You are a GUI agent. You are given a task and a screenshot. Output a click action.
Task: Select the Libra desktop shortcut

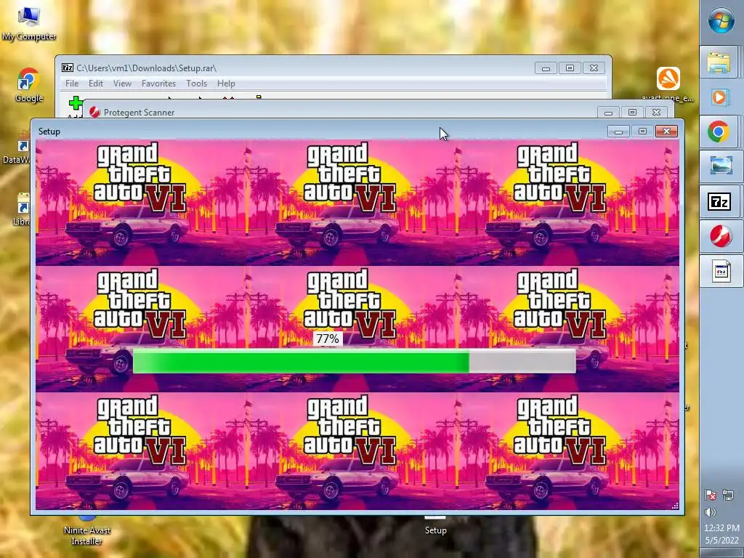pyautogui.click(x=22, y=209)
